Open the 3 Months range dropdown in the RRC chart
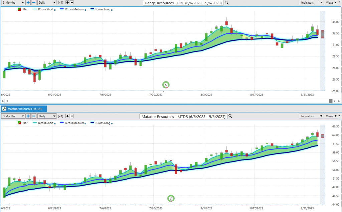Screen dimensions: 342x212 (x=13, y=3)
